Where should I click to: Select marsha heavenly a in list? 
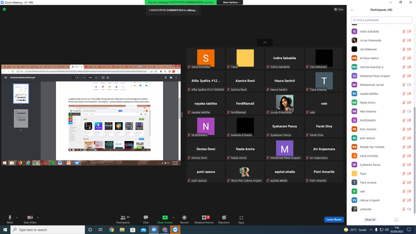pyautogui.click(x=381, y=67)
